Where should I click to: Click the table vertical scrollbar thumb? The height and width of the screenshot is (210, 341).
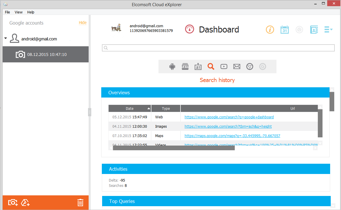pos(320,123)
